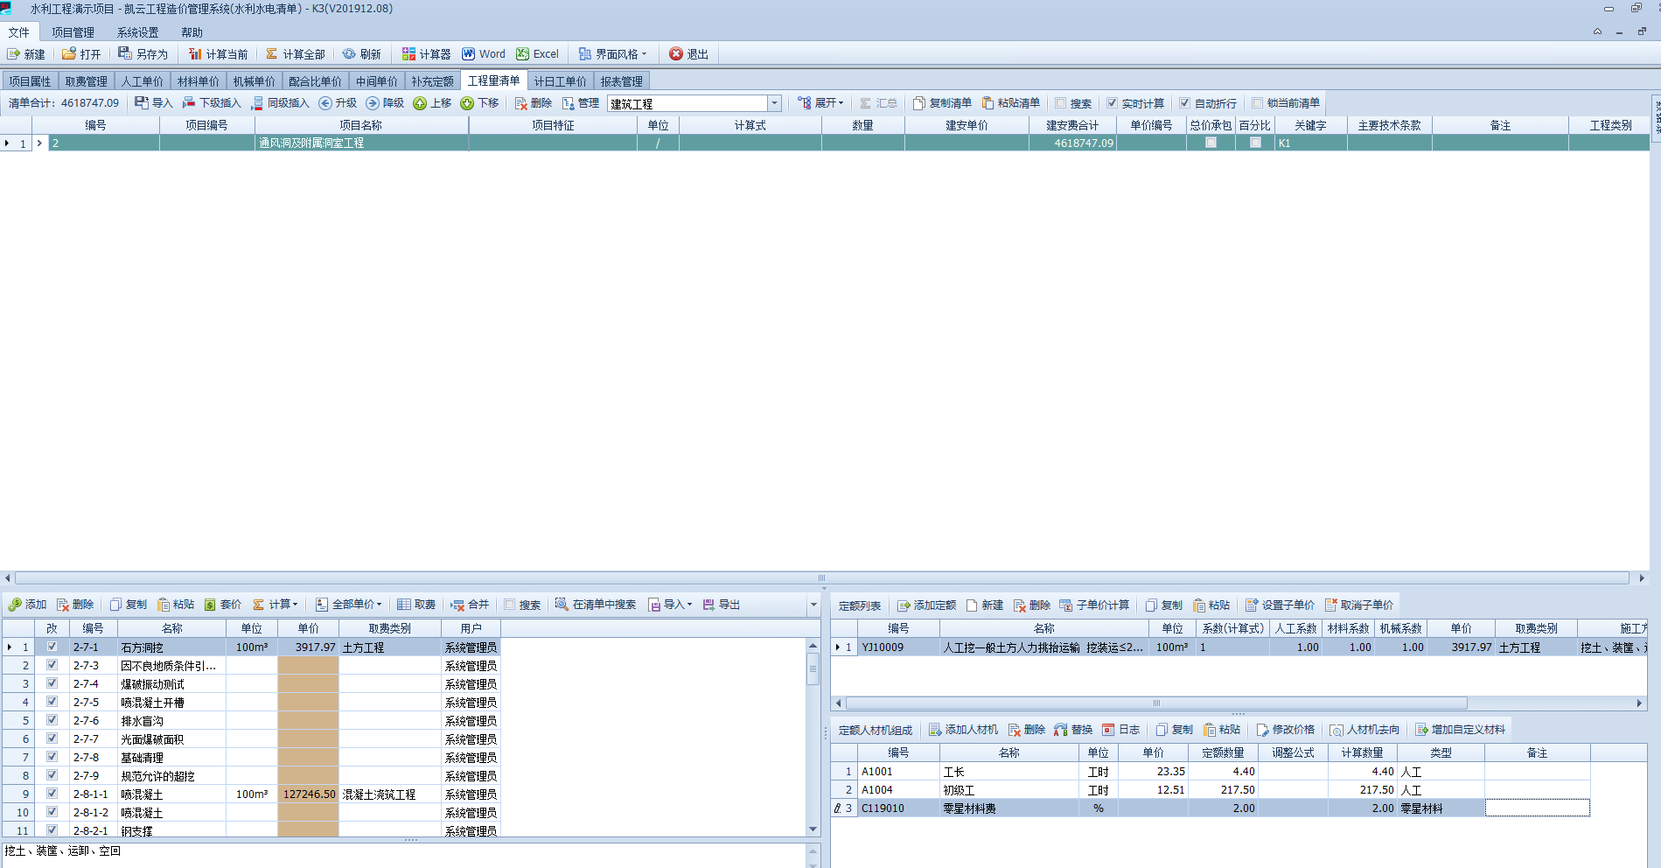Click 在清单中搜索 search icon
Viewport: 1661px width, 868px height.
coord(562,605)
